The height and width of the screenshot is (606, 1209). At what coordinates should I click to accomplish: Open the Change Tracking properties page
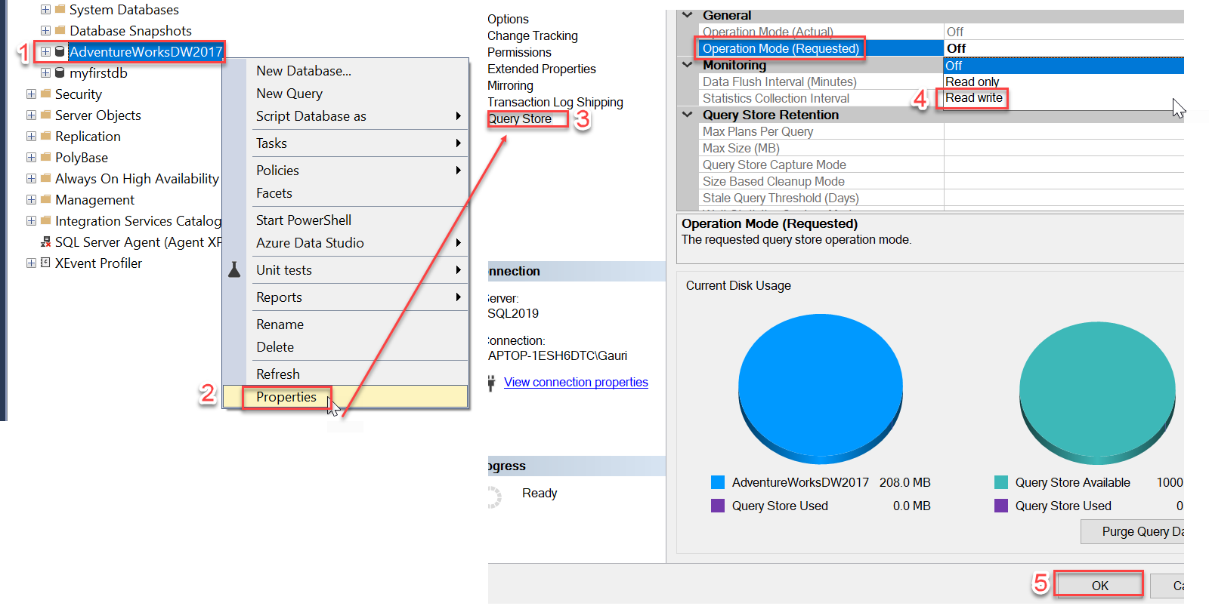coord(533,35)
